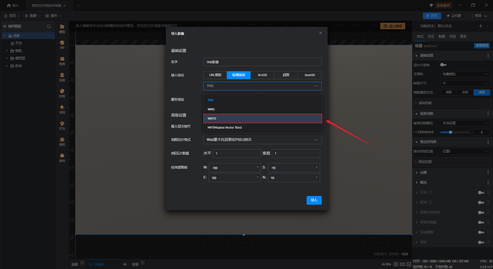
Task: Close the 导入影像 dialog
Action: coord(320,33)
